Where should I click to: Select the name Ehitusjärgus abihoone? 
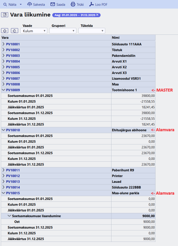[129, 130]
